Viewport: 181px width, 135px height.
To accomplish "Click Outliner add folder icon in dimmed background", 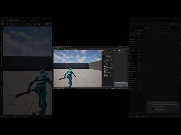I will pyautogui.click(x=139, y=31).
